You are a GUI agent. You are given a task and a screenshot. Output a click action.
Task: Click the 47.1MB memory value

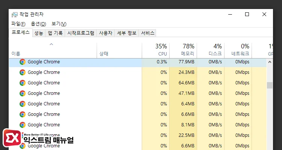click(x=186, y=93)
